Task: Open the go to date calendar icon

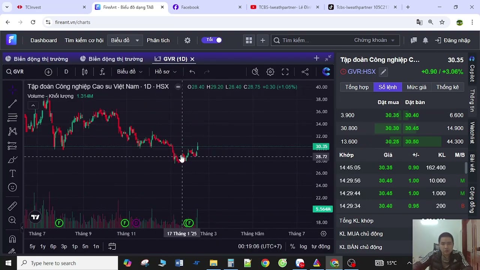Action: 112,246
